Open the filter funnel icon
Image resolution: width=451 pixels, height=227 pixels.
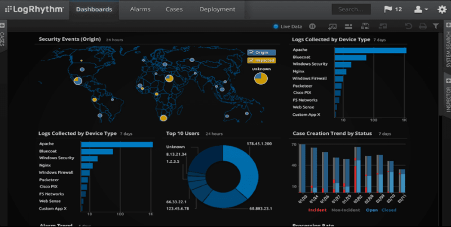pos(436,26)
